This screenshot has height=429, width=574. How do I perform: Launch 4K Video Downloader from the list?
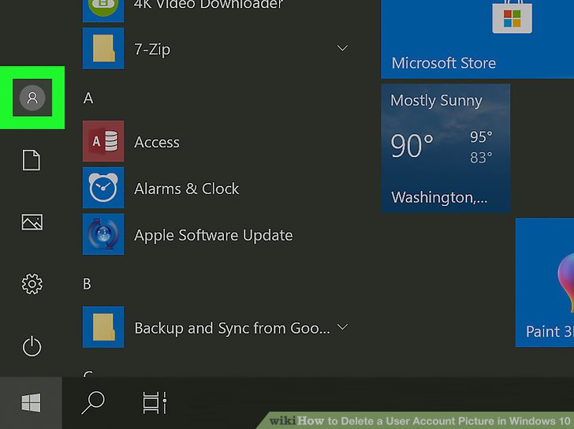pyautogui.click(x=208, y=5)
